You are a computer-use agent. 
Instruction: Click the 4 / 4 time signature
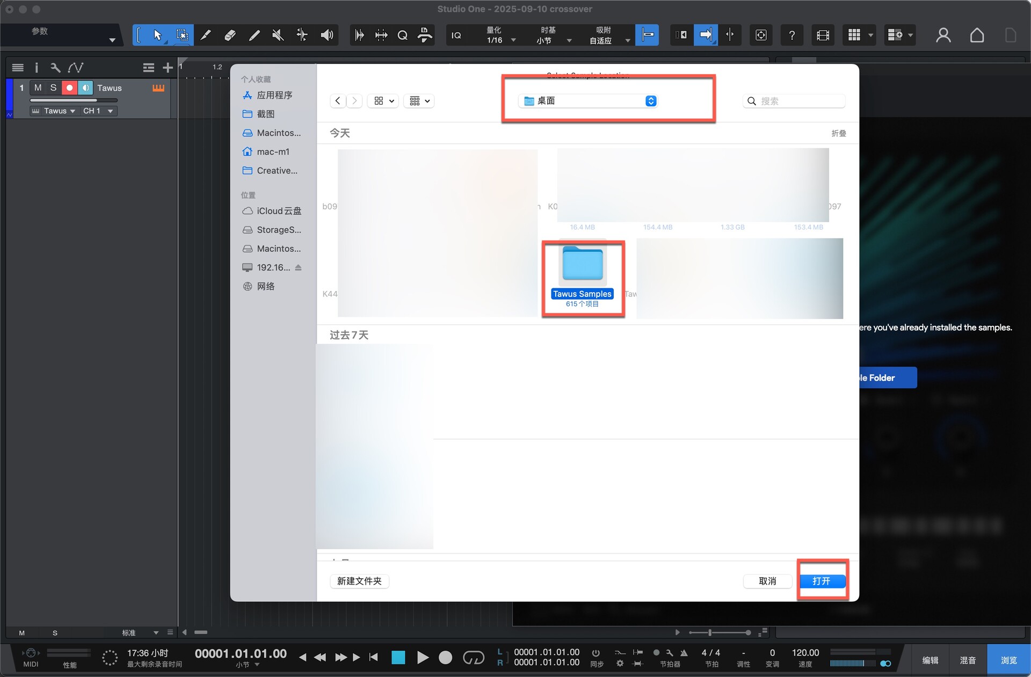click(711, 653)
